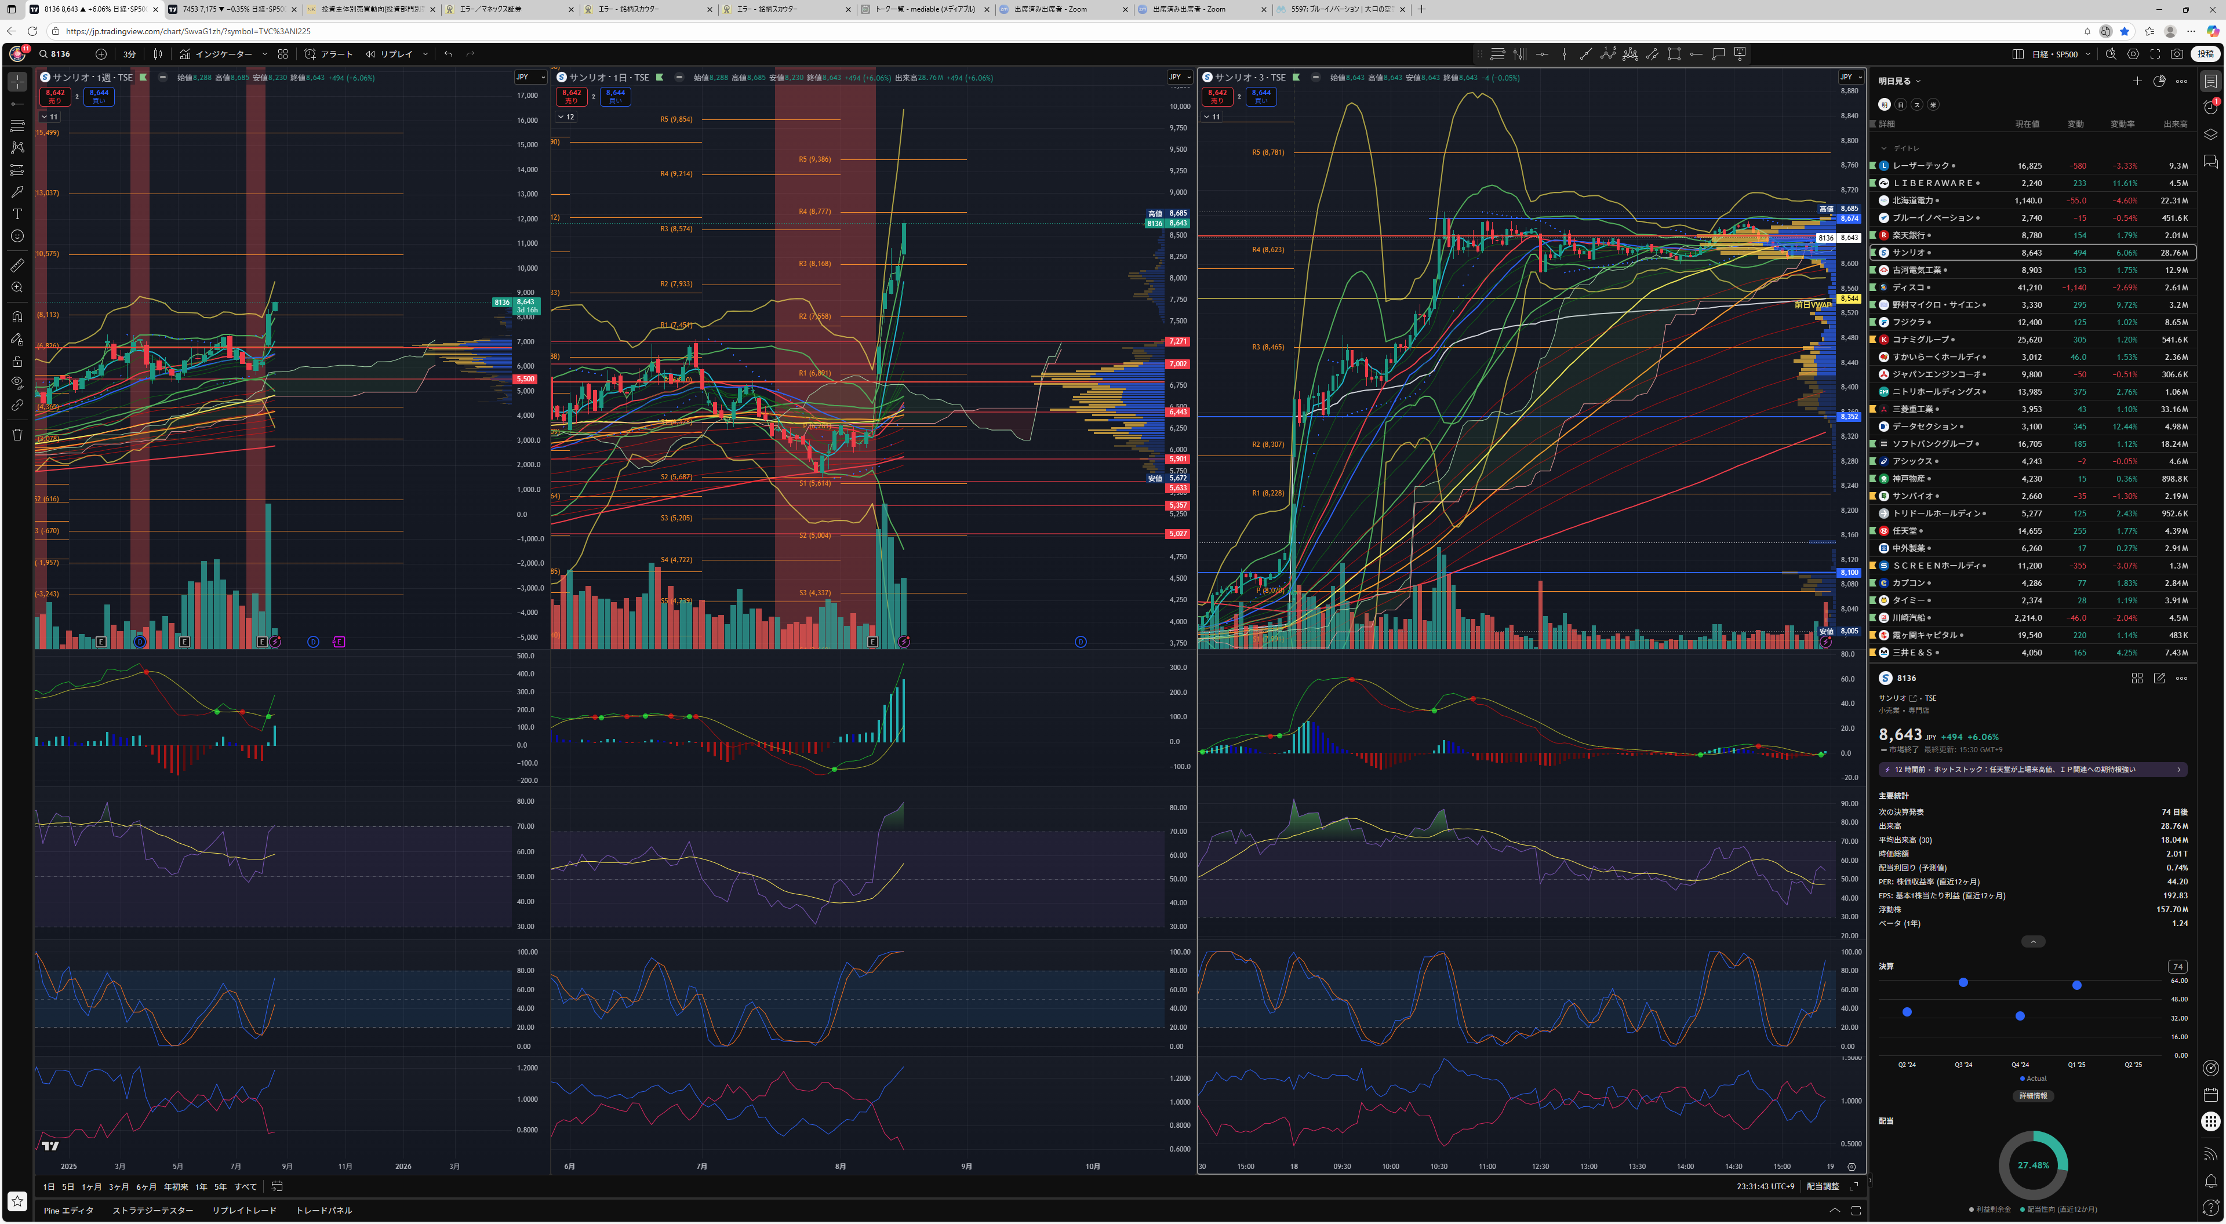The image size is (2226, 1224).
Task: Select レーザーテック in the watchlist
Action: [x=2032, y=166]
